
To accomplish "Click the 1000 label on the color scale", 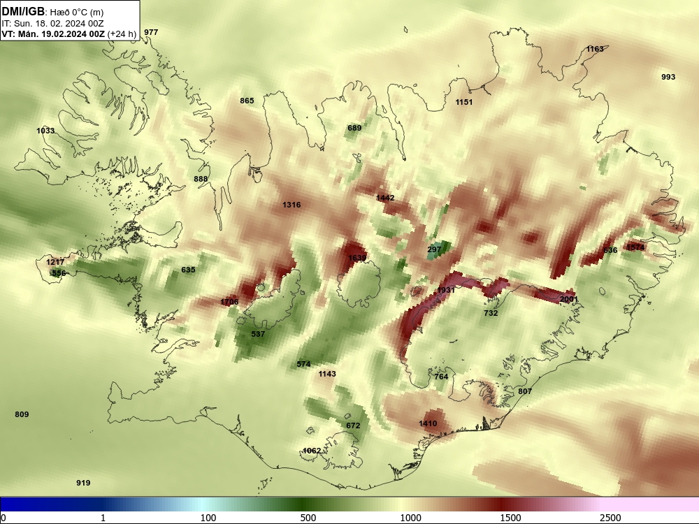I will pyautogui.click(x=410, y=518).
